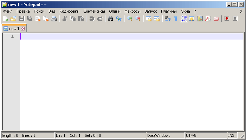The height and width of the screenshot is (140, 246).
Task: Zoom in with the magnifier plus icon
Action: [x=130, y=19]
